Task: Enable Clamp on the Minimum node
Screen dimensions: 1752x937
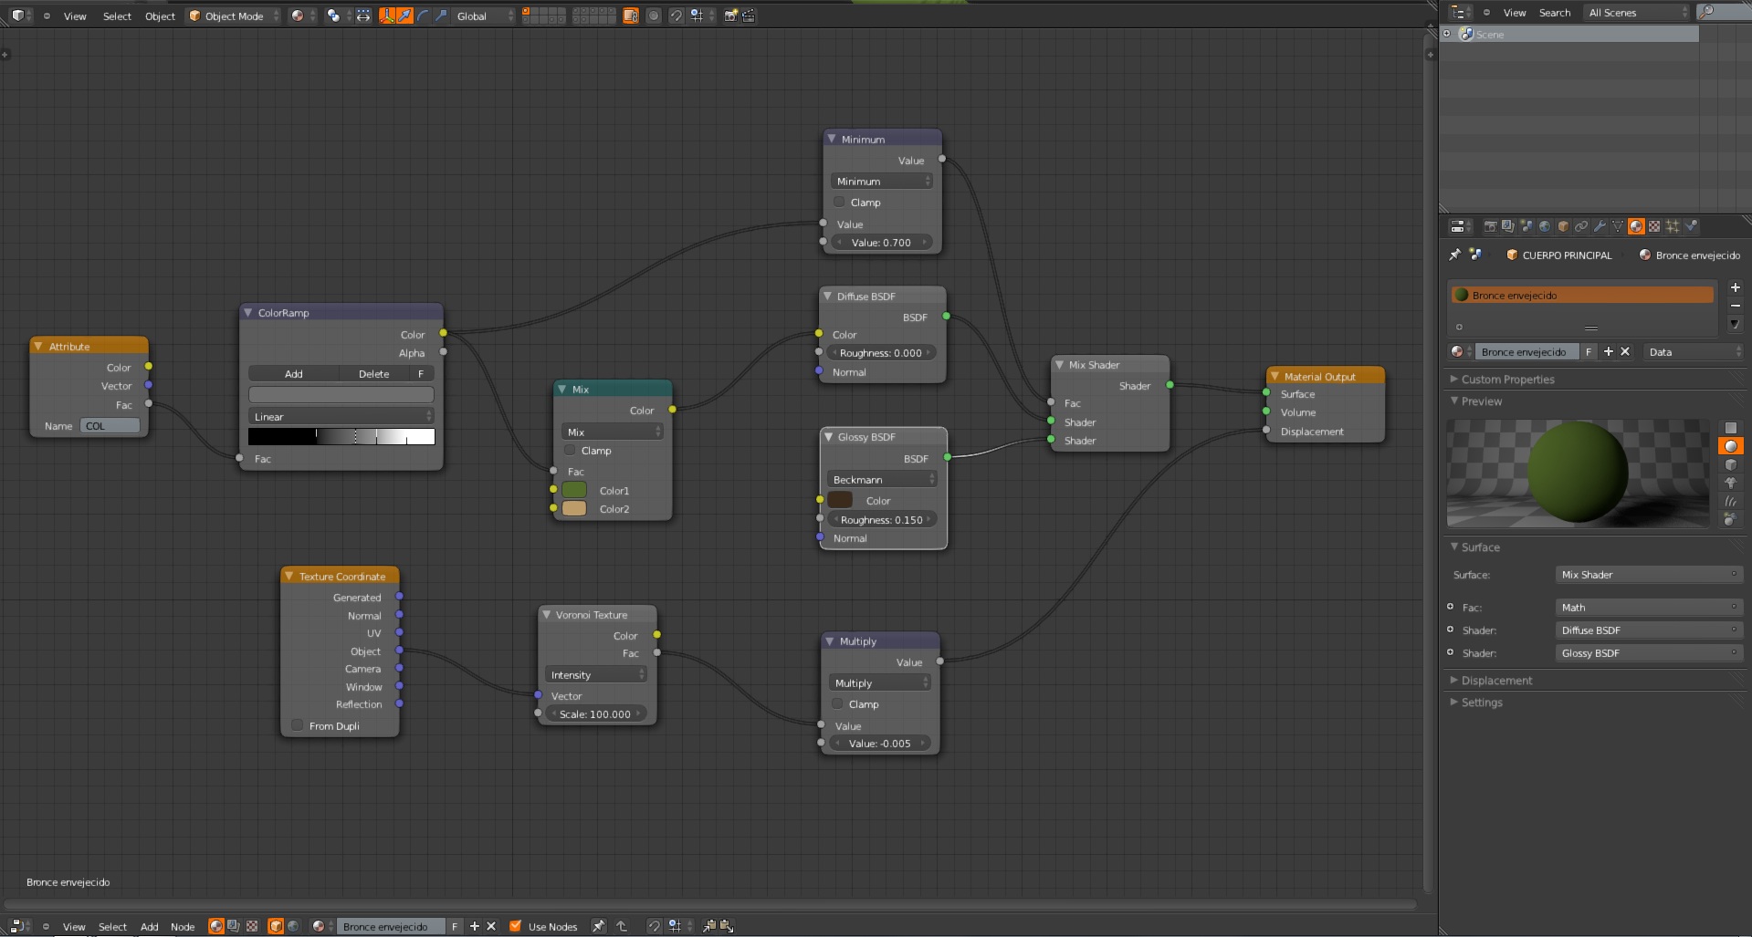Action: coord(839,203)
